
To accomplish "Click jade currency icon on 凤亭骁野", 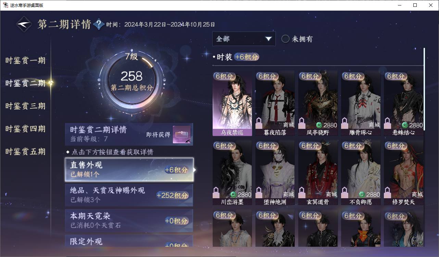I will [x=319, y=125].
